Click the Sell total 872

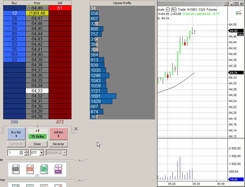60,122
